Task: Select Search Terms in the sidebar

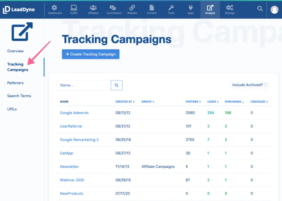Action: tap(19, 96)
